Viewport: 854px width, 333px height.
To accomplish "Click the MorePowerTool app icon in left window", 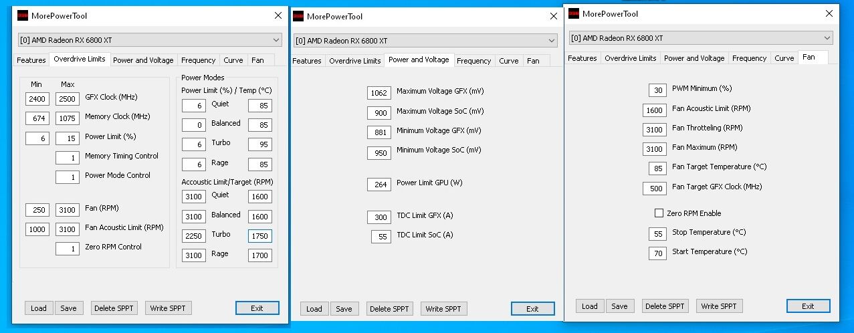I will click(x=22, y=15).
